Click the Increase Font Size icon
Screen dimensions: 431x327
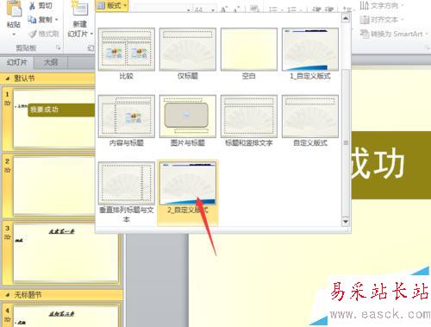pos(224,9)
